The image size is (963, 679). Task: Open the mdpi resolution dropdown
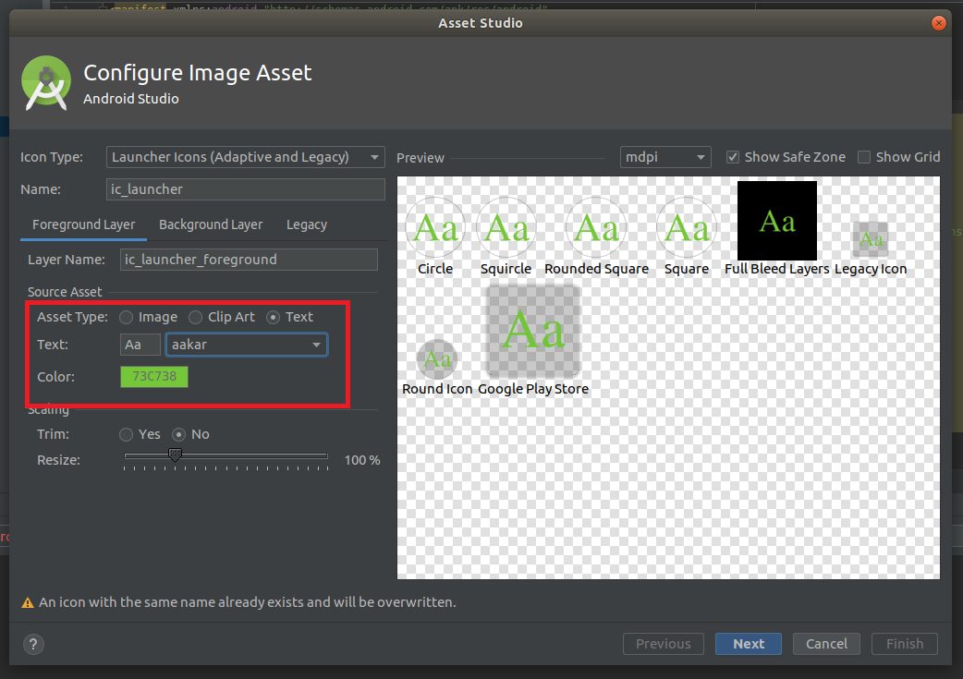664,156
